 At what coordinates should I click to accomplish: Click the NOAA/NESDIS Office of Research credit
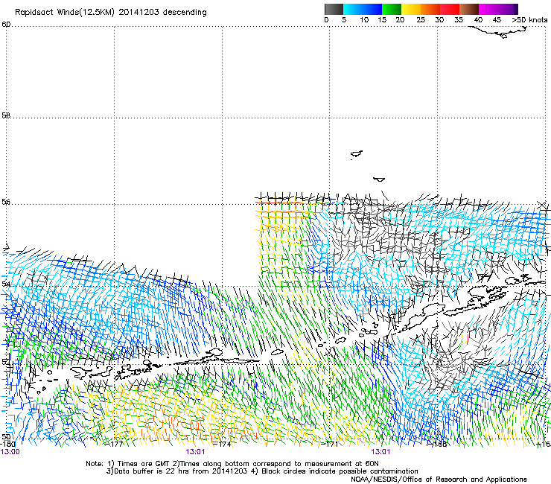pos(439,480)
